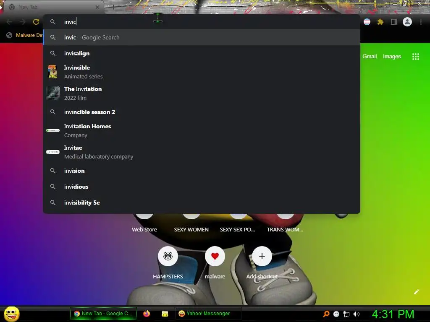Select 'invincible season 2' suggestion

point(202,112)
